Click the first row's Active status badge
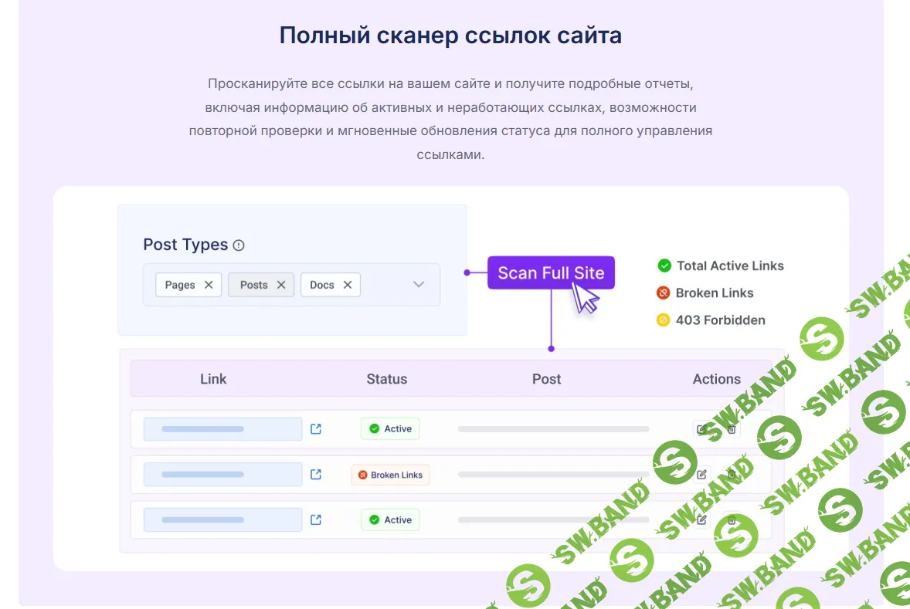Viewport: 910px width, 609px height. coord(390,429)
